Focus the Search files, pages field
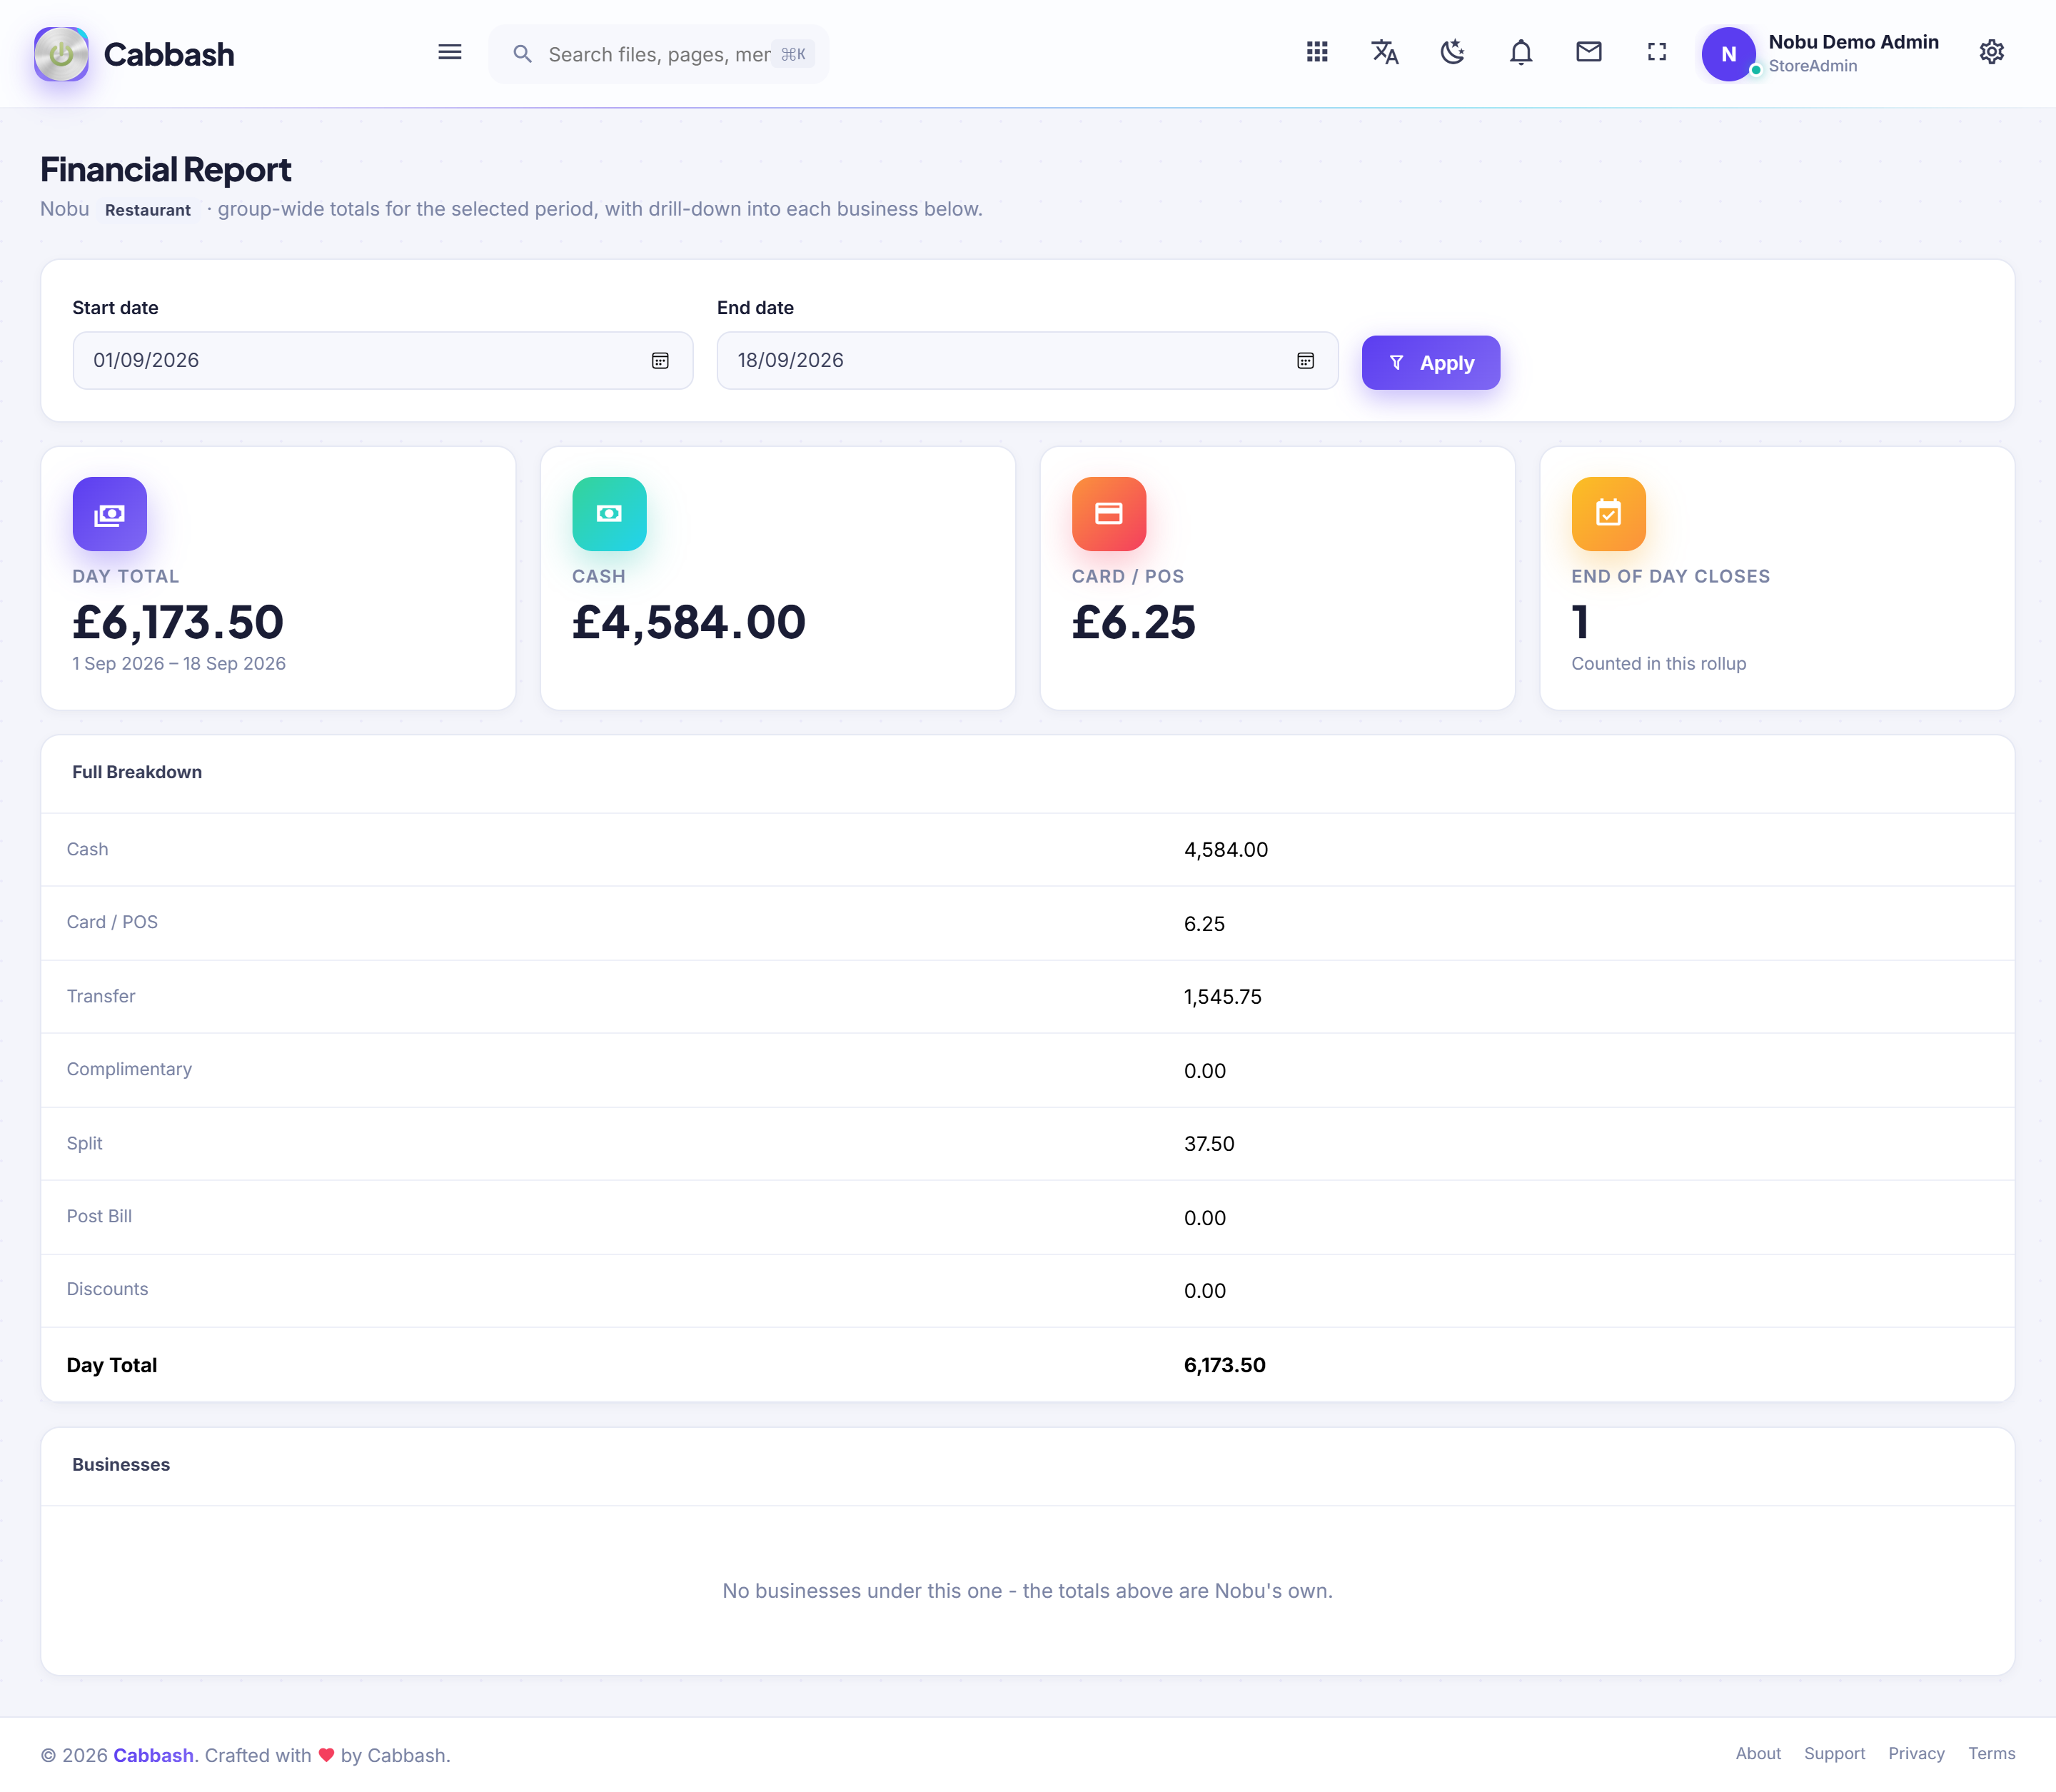This screenshot has width=2056, height=1792. [x=658, y=54]
